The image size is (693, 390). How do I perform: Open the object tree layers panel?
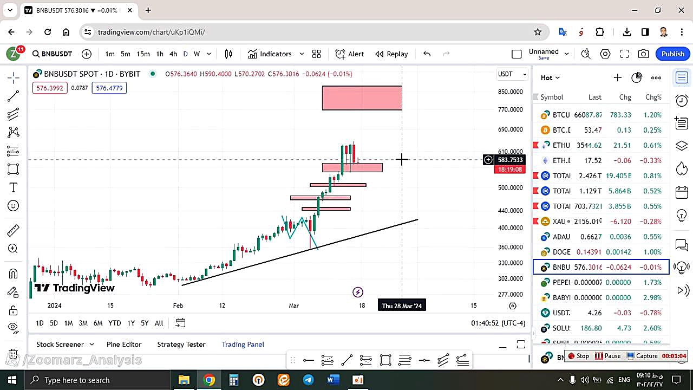point(682,146)
